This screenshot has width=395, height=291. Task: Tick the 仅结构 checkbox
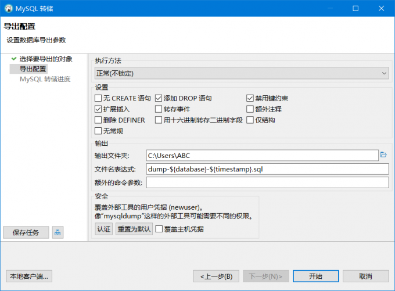250,120
